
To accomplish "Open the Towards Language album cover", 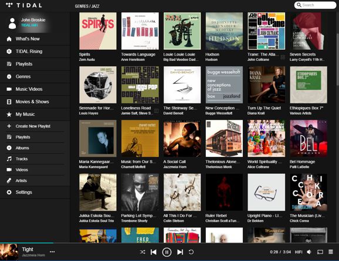I will pos(140,31).
